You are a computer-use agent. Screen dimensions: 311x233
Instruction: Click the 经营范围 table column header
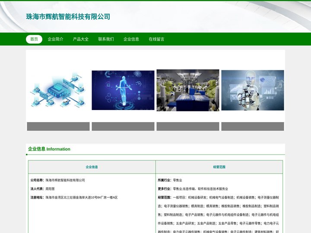point(219,167)
